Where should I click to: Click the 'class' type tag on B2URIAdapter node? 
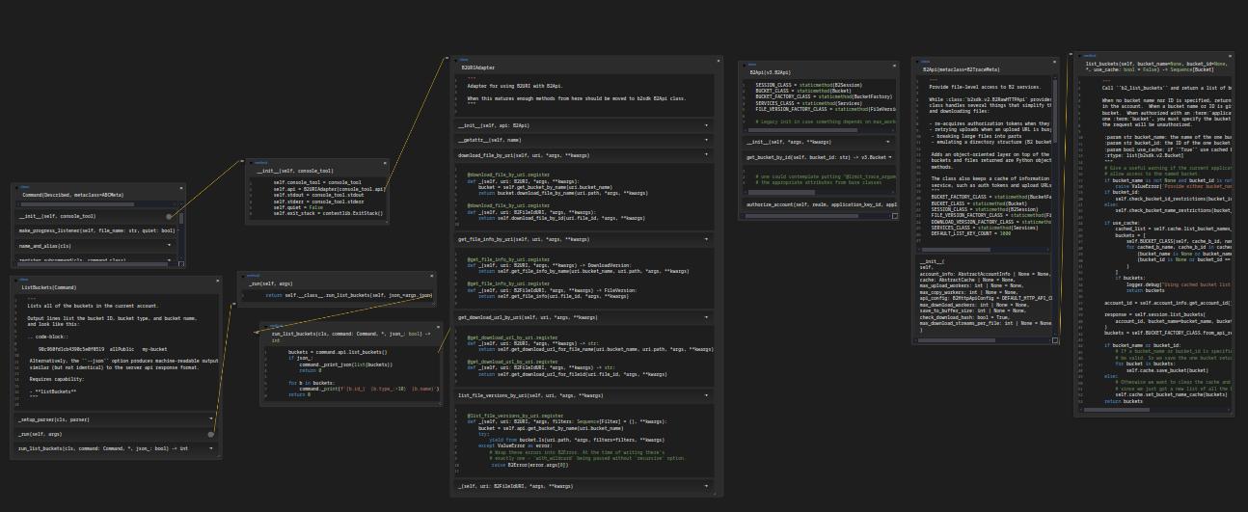(x=464, y=60)
